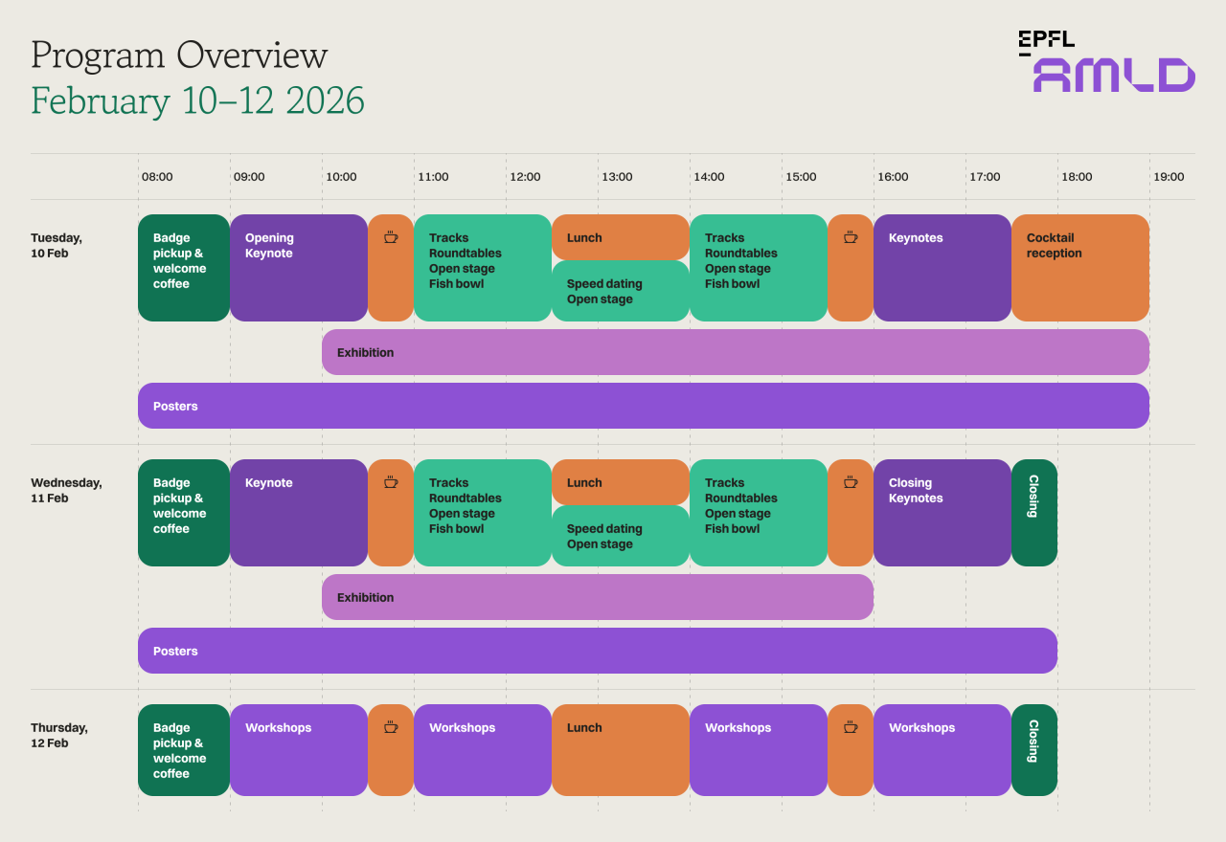
Task: Select Tuesday Exhibition bar
Action: coord(736,352)
